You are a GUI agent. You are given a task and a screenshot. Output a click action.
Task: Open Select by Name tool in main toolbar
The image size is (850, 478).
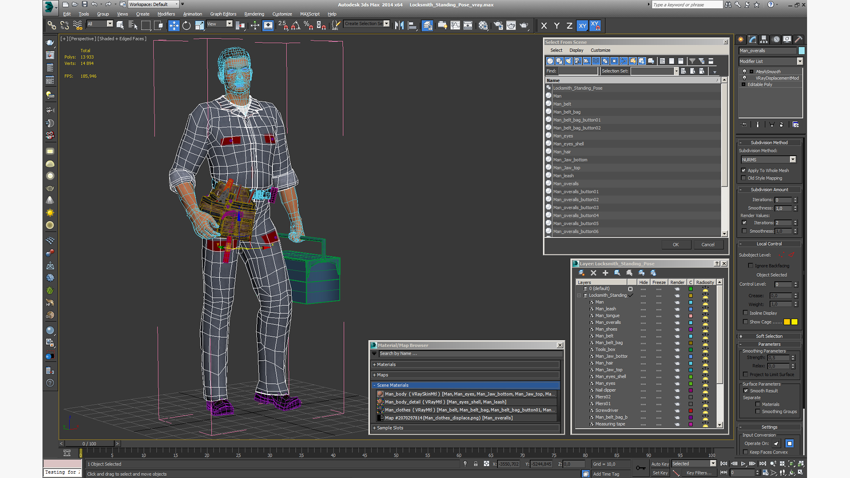[x=132, y=26]
